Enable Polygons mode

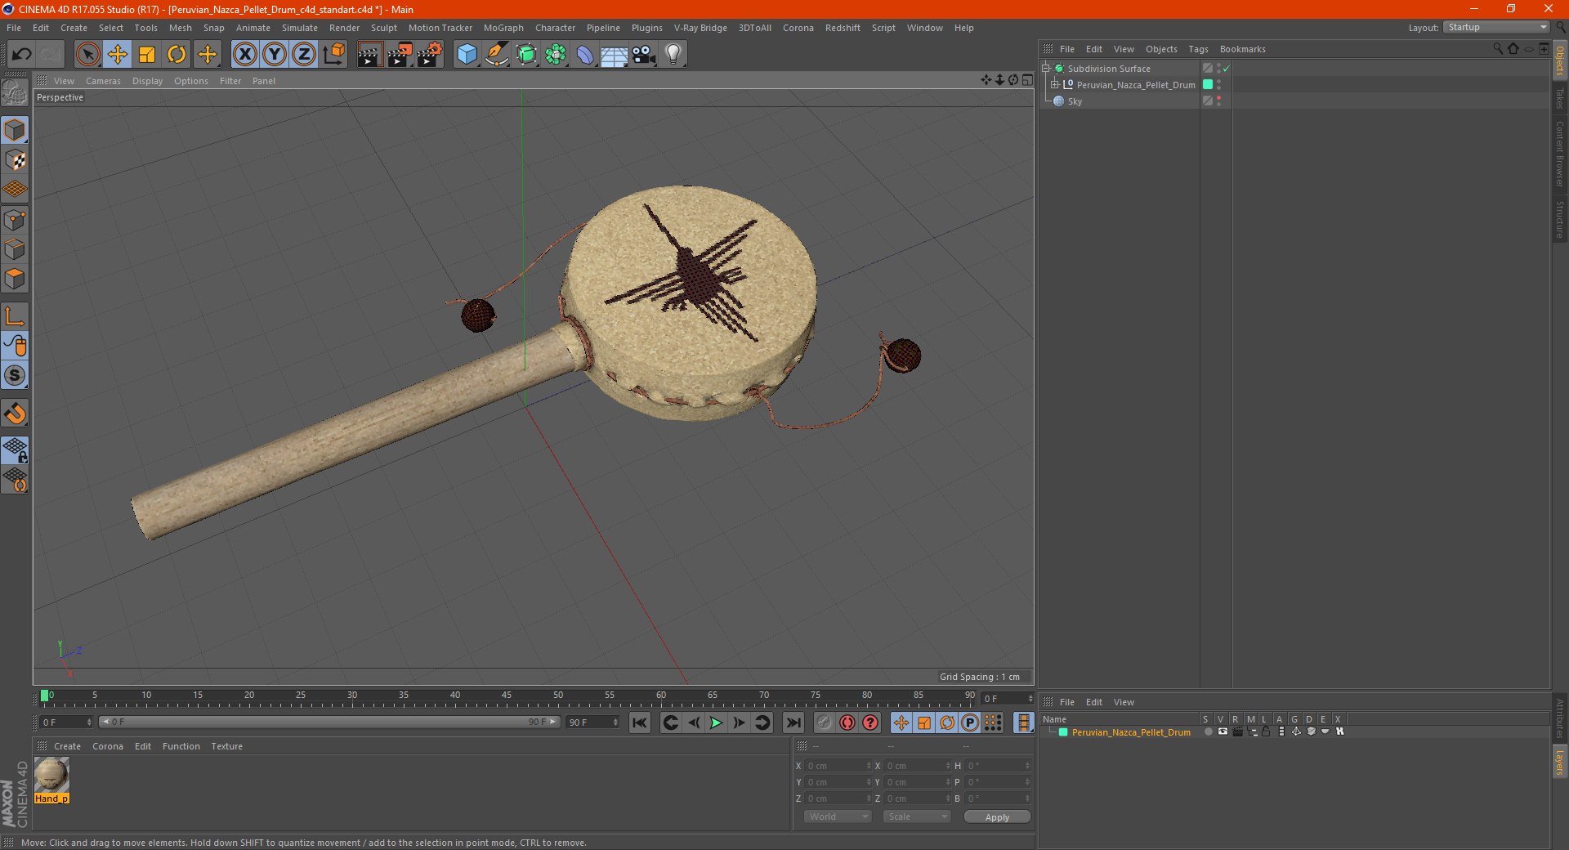(15, 279)
